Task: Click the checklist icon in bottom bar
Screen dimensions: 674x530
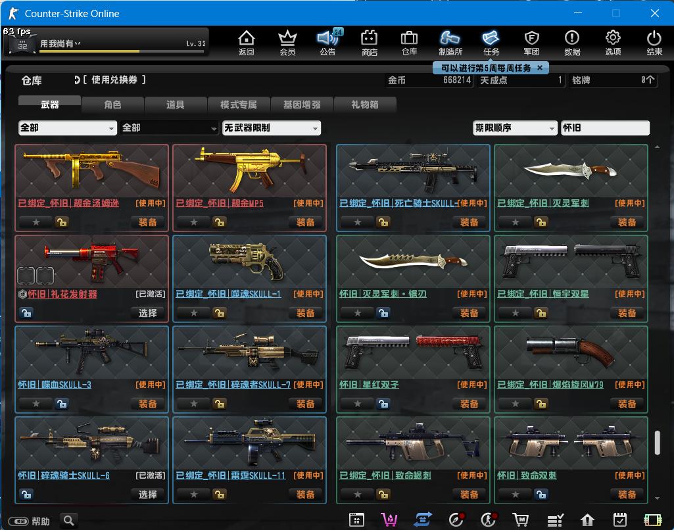Action: (x=555, y=520)
